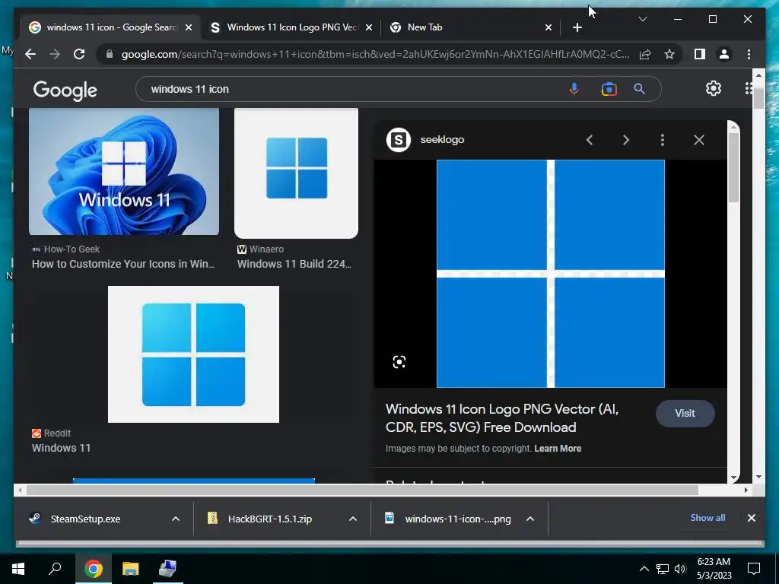
Task: Reload the current page
Action: (x=79, y=54)
